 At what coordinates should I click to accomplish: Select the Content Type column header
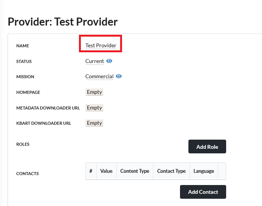tap(135, 171)
